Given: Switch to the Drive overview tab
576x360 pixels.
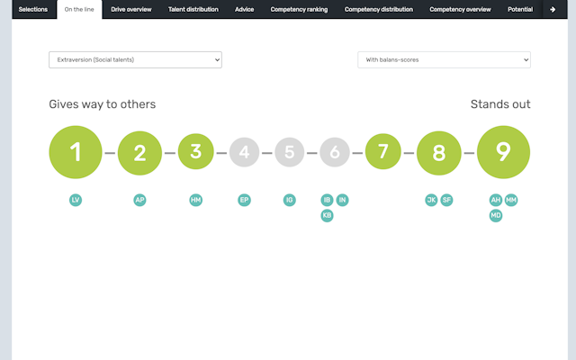Looking at the screenshot, I should tap(131, 9).
